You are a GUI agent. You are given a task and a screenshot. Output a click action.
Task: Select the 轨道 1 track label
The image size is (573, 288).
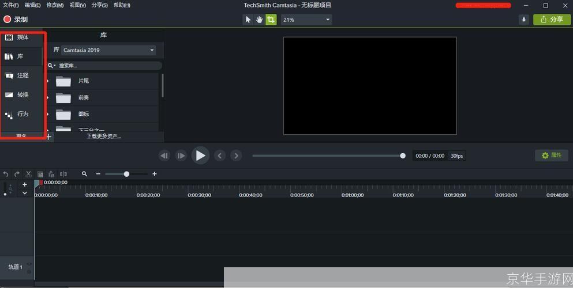point(16,267)
